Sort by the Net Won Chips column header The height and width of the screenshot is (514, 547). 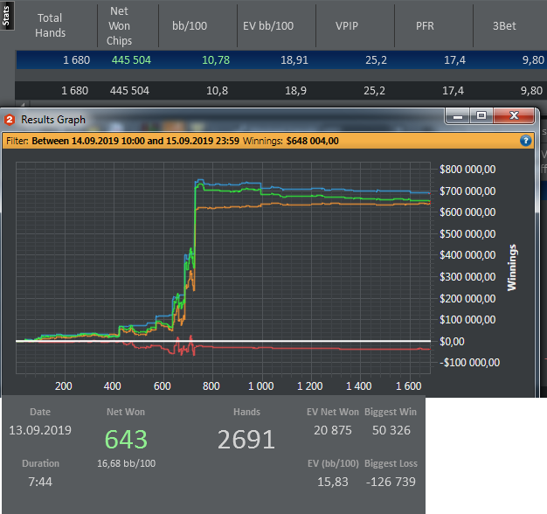point(120,26)
